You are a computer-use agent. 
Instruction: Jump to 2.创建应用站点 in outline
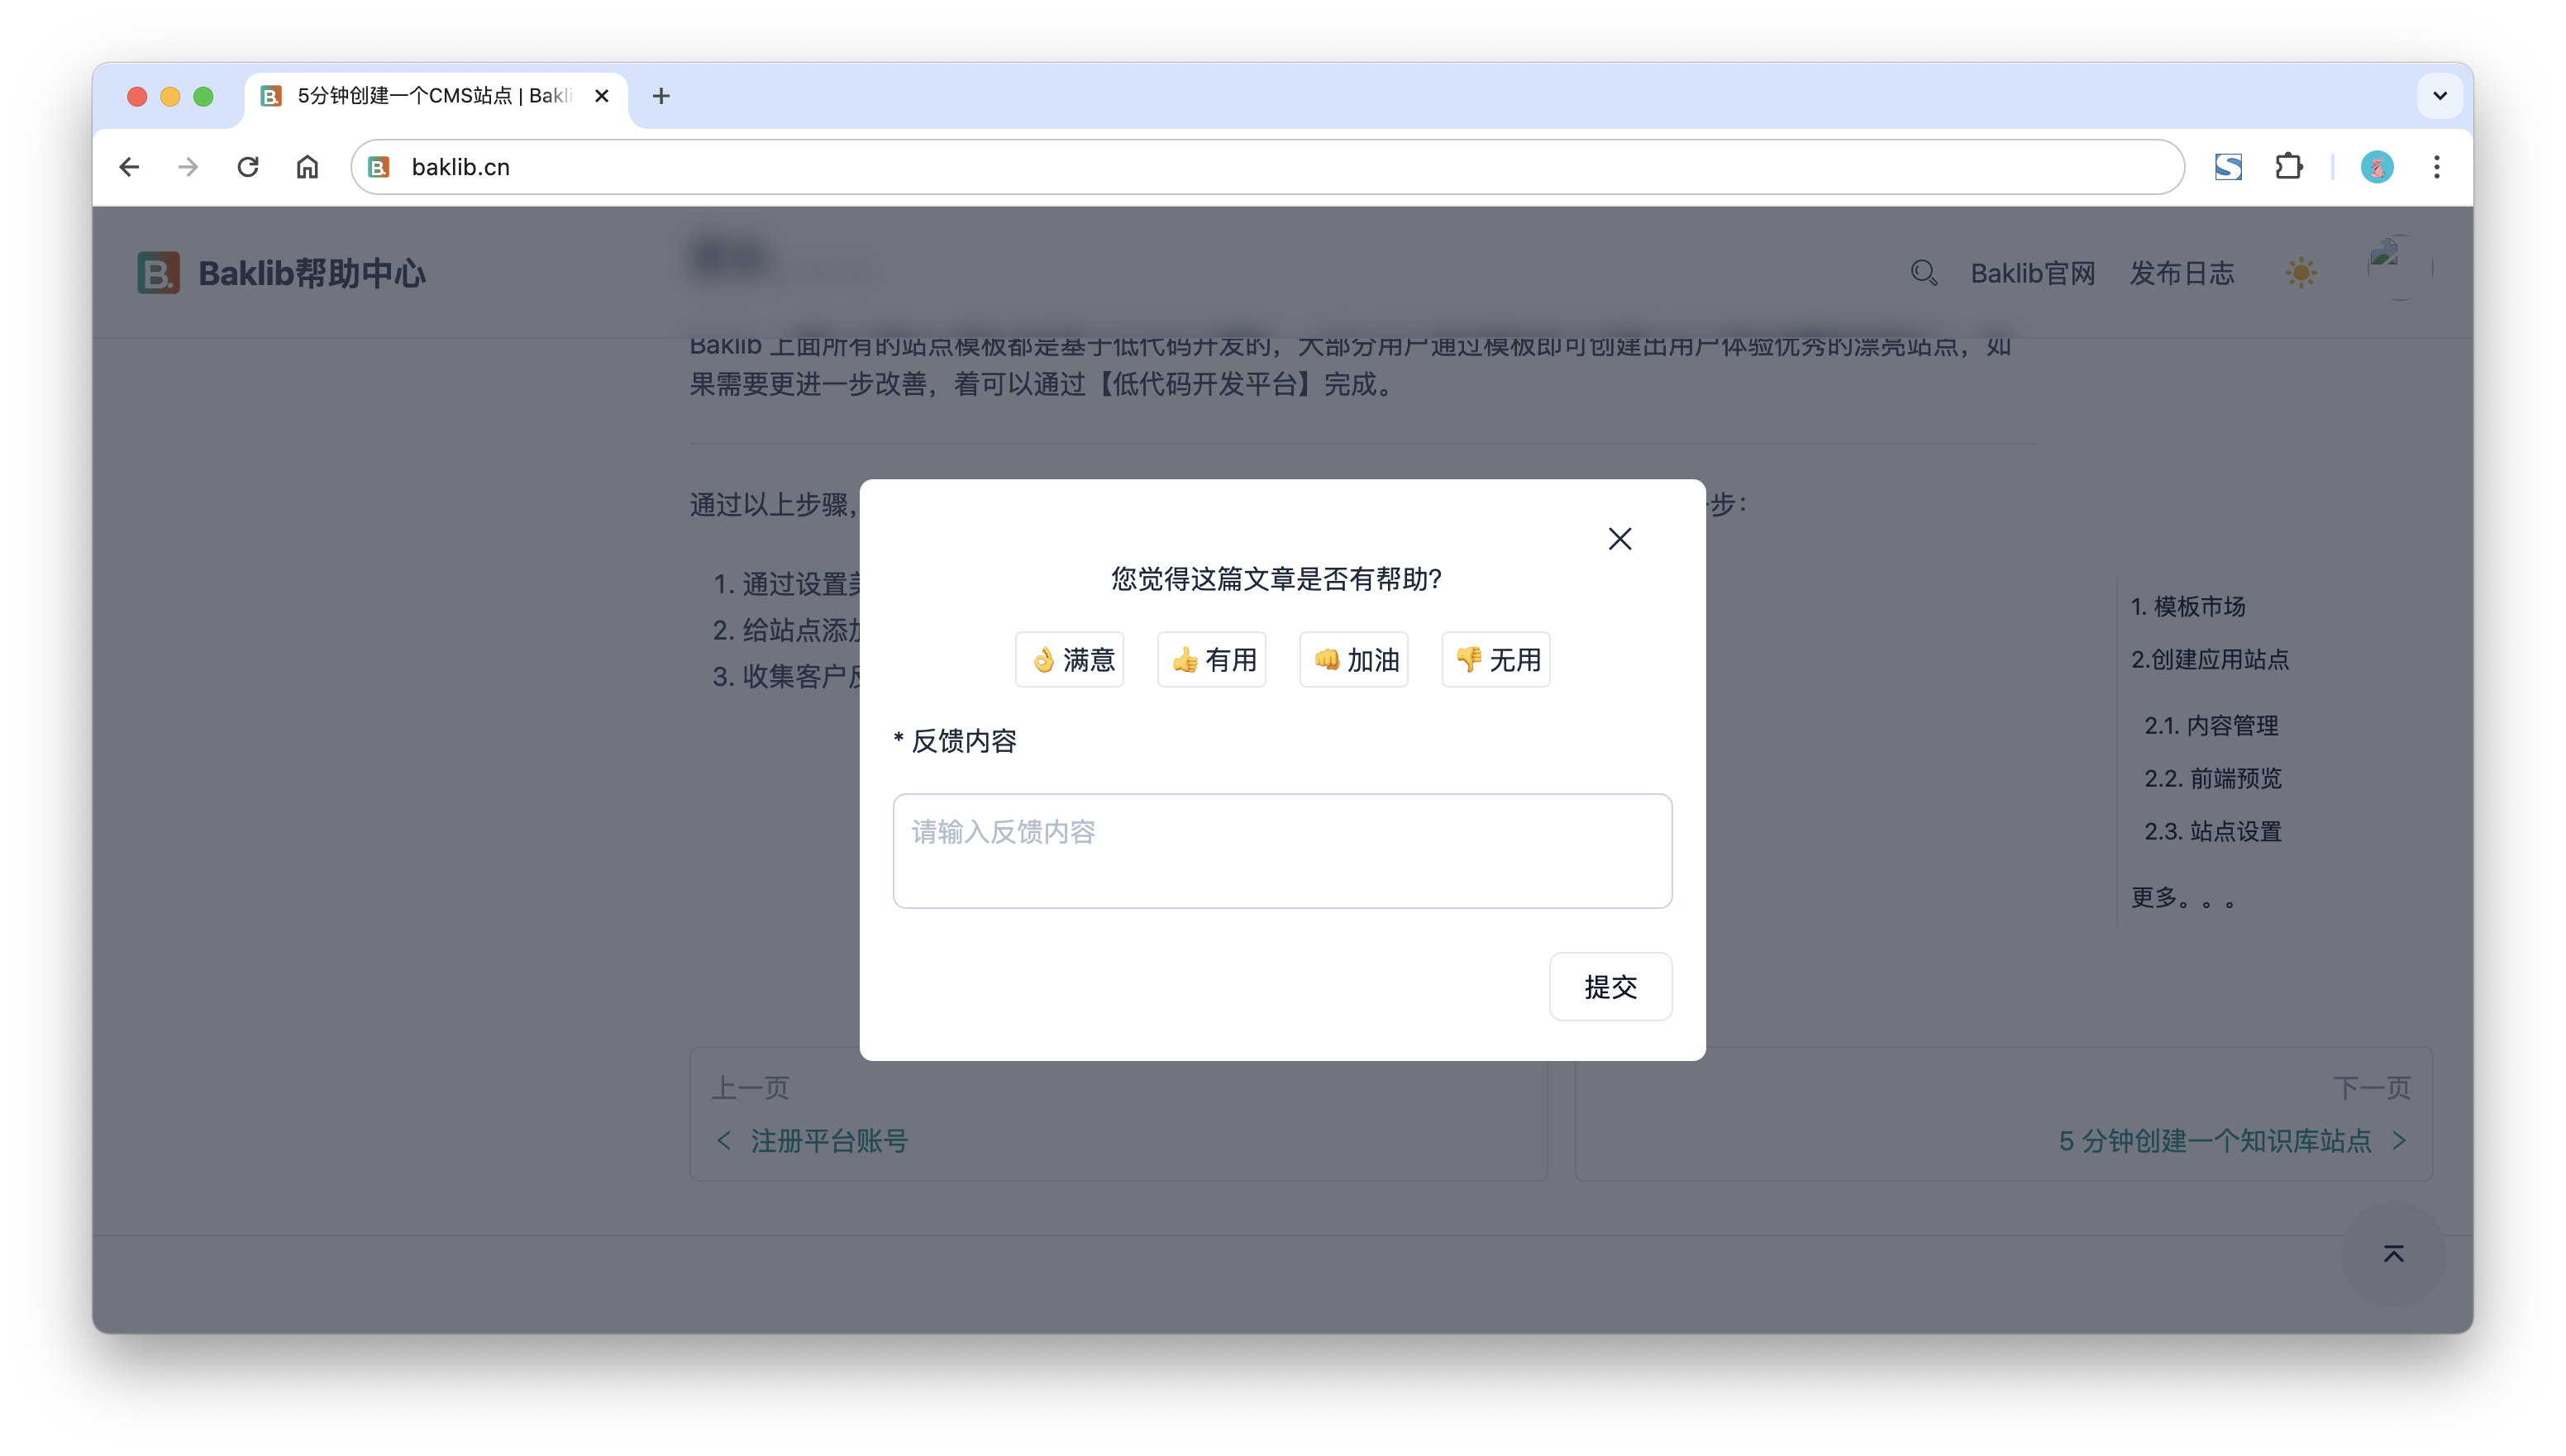[2210, 660]
